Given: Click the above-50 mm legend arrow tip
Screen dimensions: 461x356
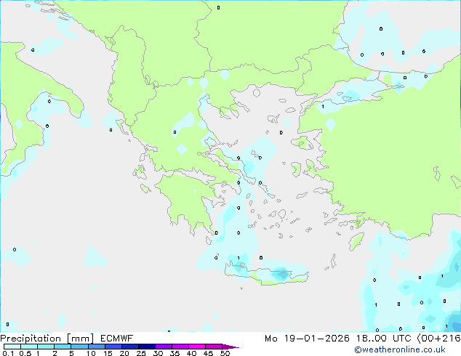Looking at the screenshot, I should coord(230,347).
